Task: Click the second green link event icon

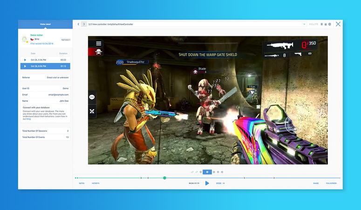Action: pos(197,172)
